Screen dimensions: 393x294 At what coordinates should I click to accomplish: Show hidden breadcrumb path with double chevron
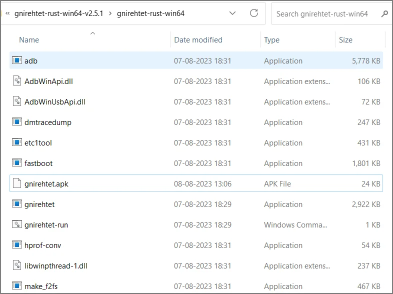[7, 13]
